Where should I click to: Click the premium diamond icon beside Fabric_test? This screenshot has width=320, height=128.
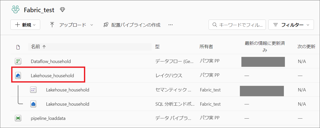click(x=62, y=10)
